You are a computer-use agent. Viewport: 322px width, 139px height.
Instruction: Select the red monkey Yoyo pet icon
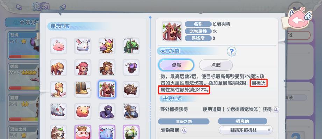click(83, 67)
